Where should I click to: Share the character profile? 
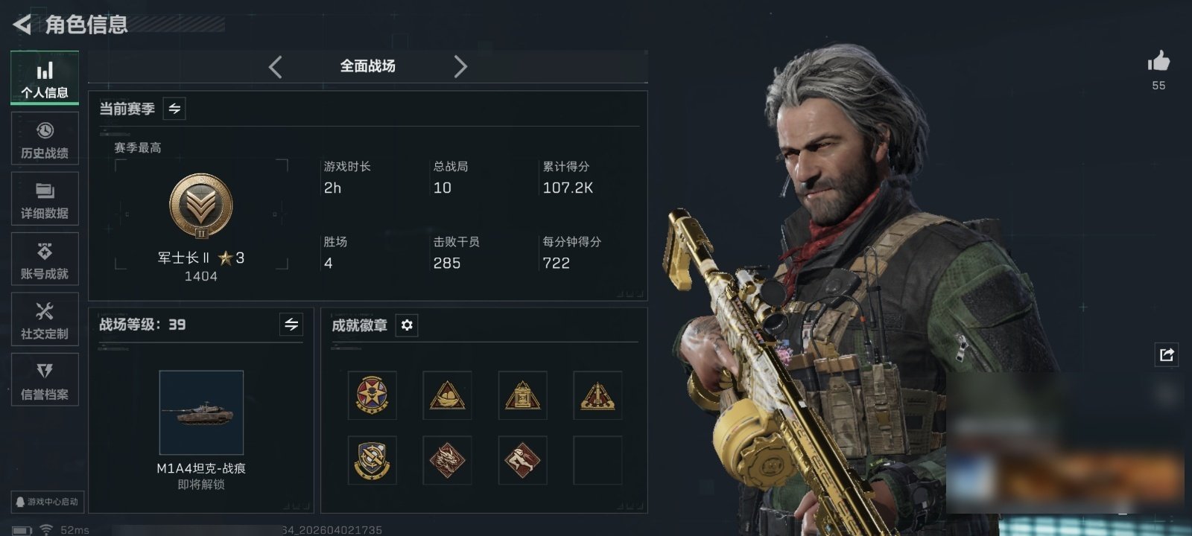(1167, 354)
